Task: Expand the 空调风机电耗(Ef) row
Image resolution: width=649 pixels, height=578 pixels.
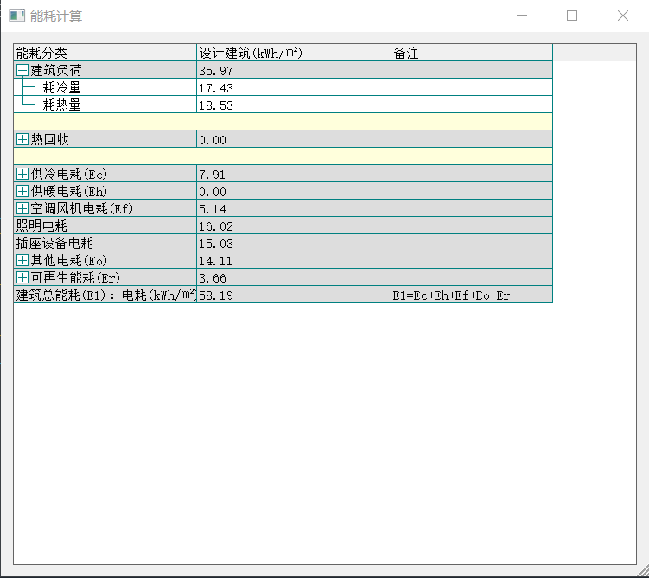Action: (x=22, y=208)
